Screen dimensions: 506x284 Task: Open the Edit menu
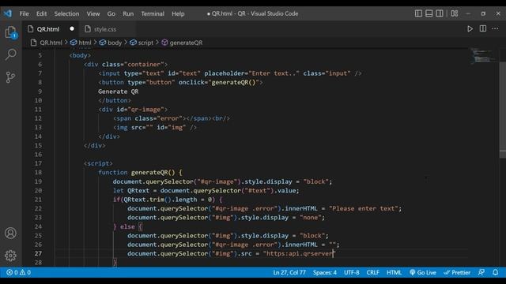pyautogui.click(x=41, y=13)
